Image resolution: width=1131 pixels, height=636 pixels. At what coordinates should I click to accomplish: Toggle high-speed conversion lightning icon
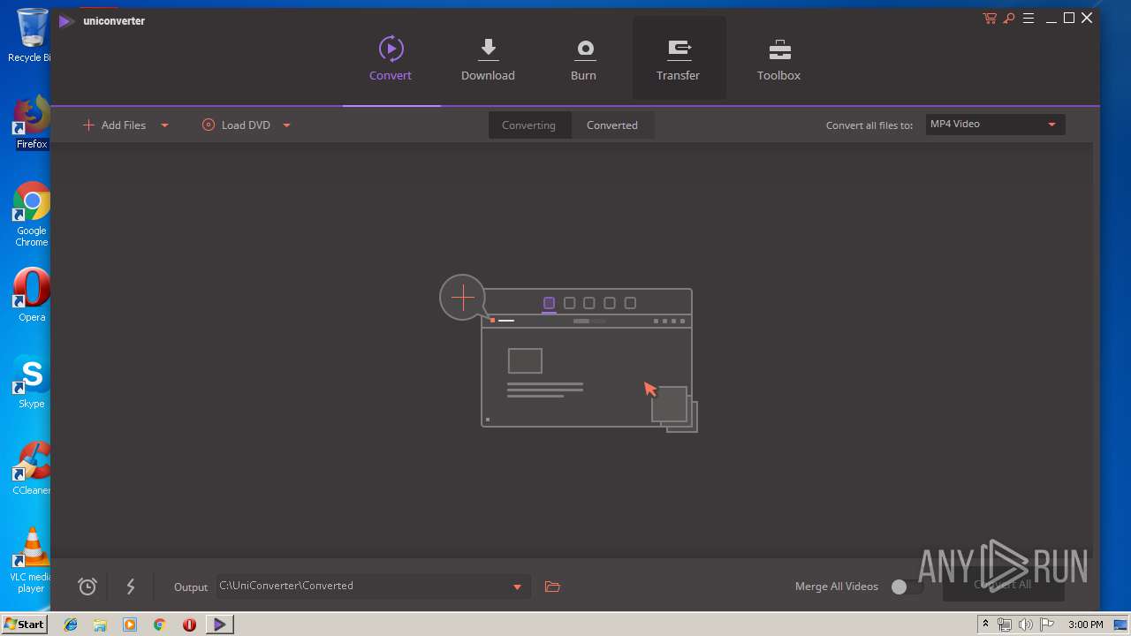coord(131,587)
